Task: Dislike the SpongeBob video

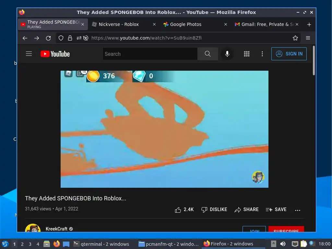Action: (x=214, y=210)
